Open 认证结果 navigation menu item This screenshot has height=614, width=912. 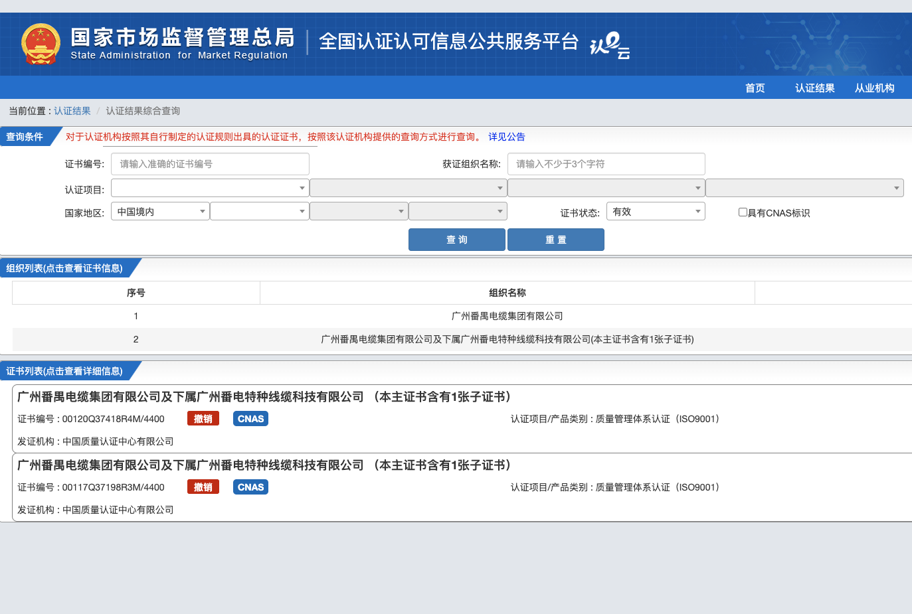[815, 88]
